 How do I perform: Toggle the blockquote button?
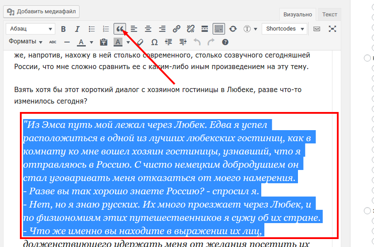(x=120, y=29)
